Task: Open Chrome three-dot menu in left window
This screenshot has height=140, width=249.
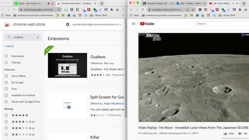Action: [x=123, y=10]
